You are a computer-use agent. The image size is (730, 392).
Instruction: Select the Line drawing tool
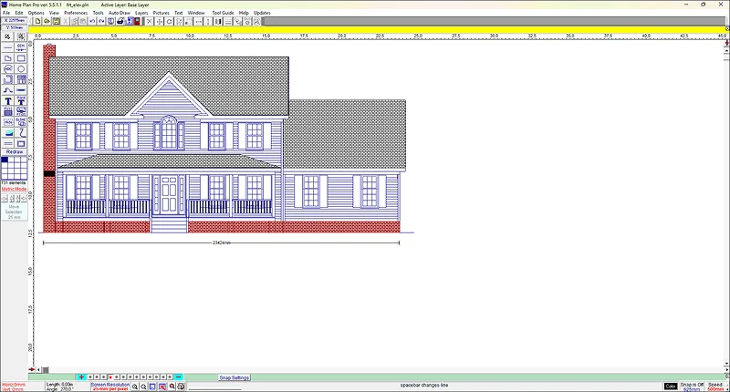click(x=8, y=47)
